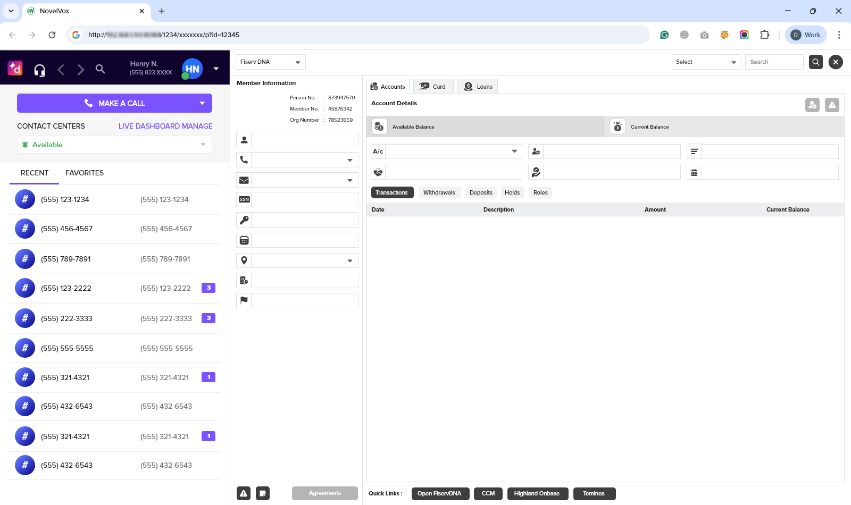Click the gray user settings icon in Account Details
This screenshot has width=851, height=505.
[x=812, y=105]
